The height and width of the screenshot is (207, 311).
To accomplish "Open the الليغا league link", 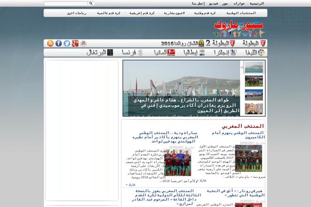I will (x=251, y=53).
